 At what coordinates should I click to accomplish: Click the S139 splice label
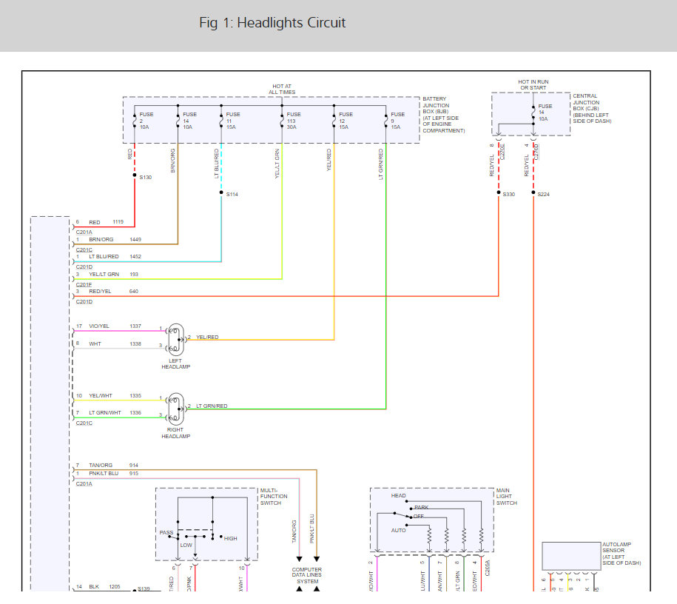(144, 588)
